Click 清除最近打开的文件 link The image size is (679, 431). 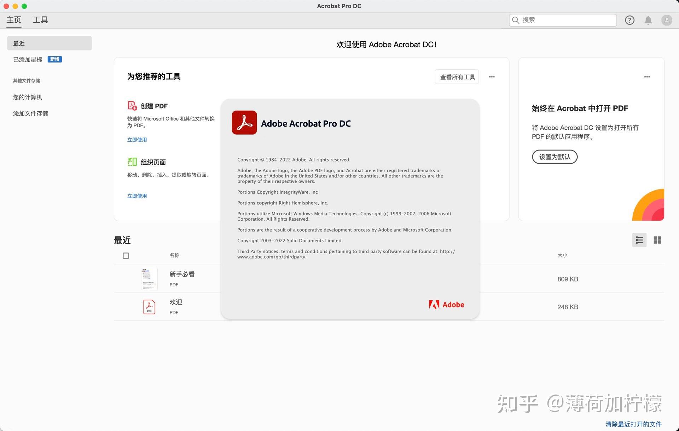pos(633,424)
